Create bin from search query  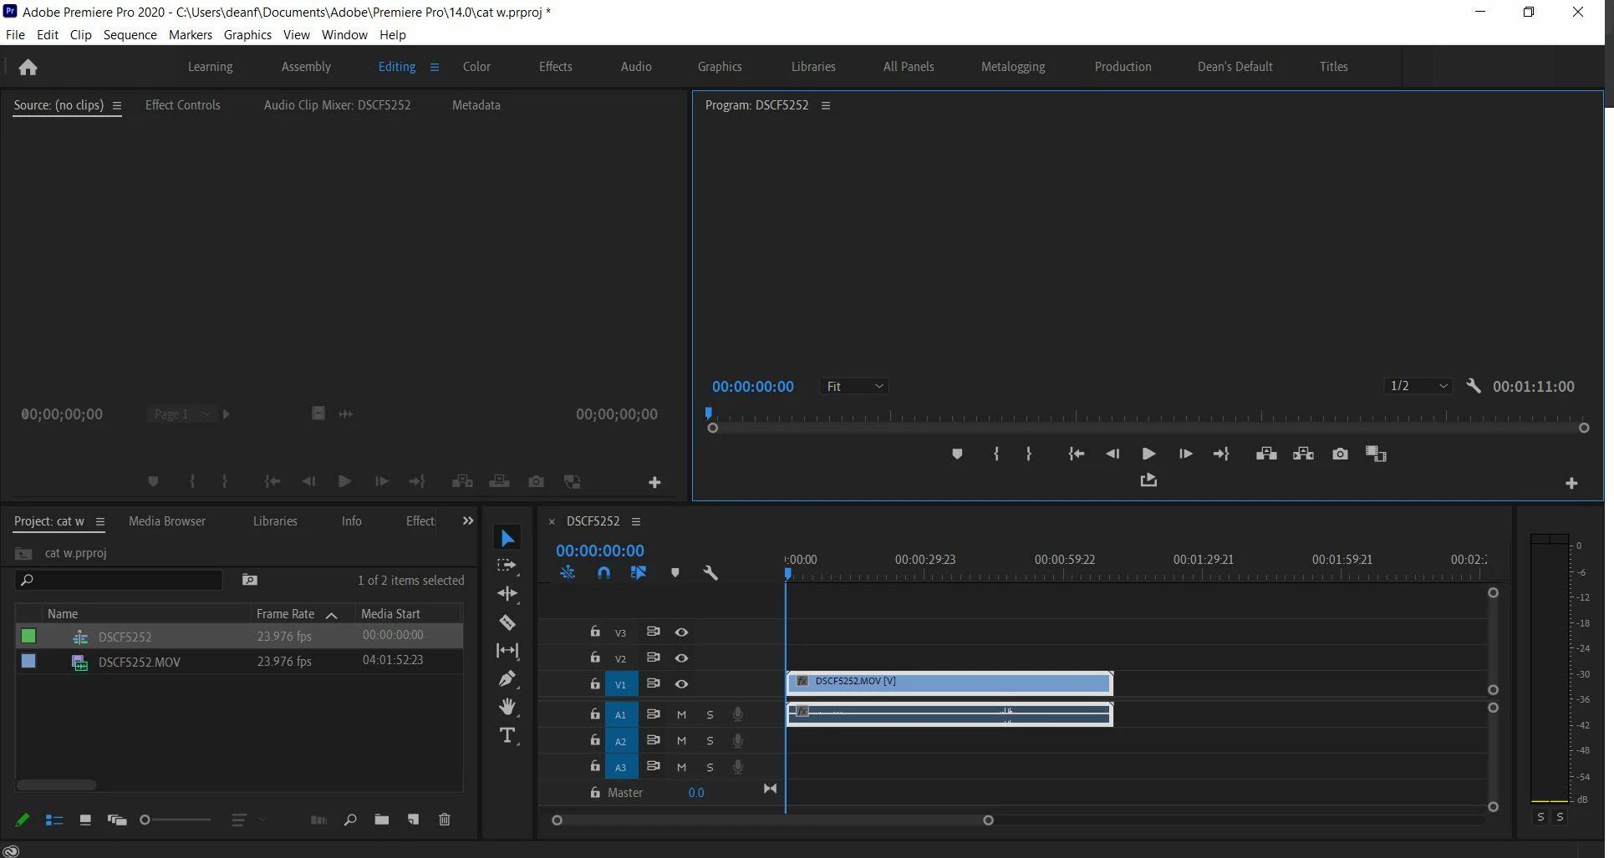tap(249, 580)
